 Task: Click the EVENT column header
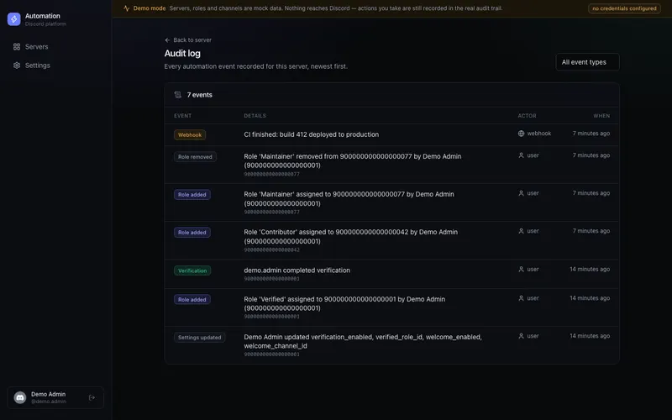click(182, 116)
